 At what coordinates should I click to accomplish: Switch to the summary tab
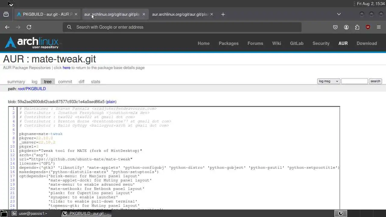(16, 82)
